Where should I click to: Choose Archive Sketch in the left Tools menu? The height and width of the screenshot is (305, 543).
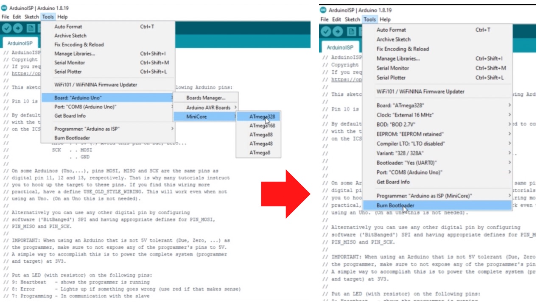pyautogui.click(x=108, y=36)
